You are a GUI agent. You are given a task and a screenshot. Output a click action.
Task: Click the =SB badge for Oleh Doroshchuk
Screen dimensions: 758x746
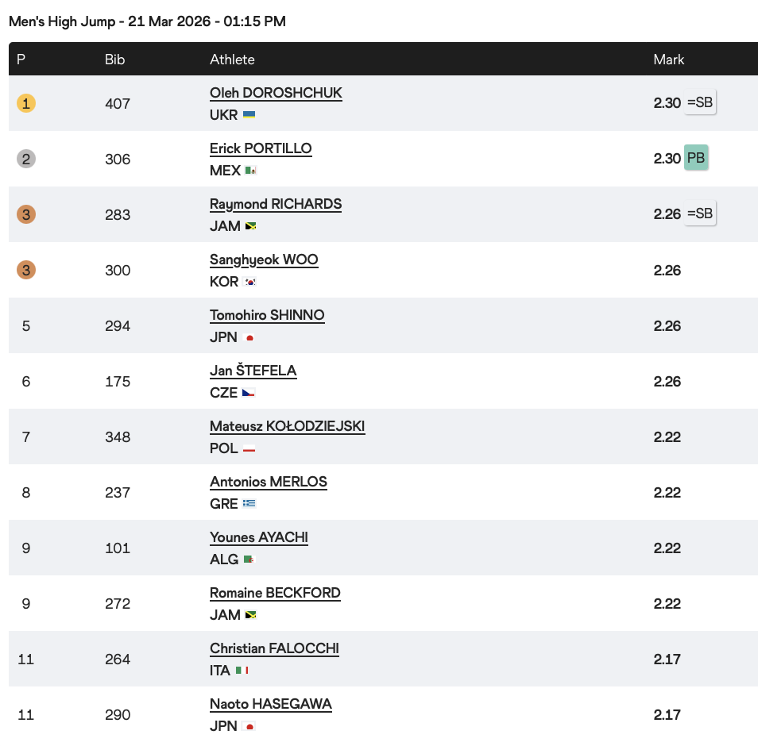[x=700, y=102]
